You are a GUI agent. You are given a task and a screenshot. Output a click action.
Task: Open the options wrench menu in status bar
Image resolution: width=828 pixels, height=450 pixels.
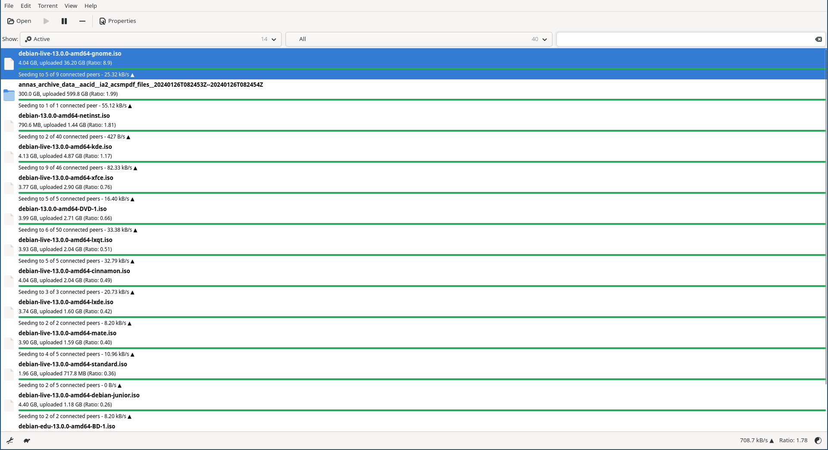coord(10,441)
